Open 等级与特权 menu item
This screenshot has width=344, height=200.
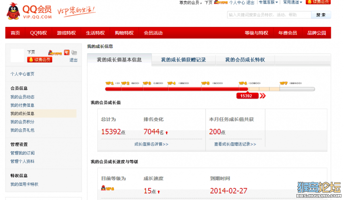[257, 33]
